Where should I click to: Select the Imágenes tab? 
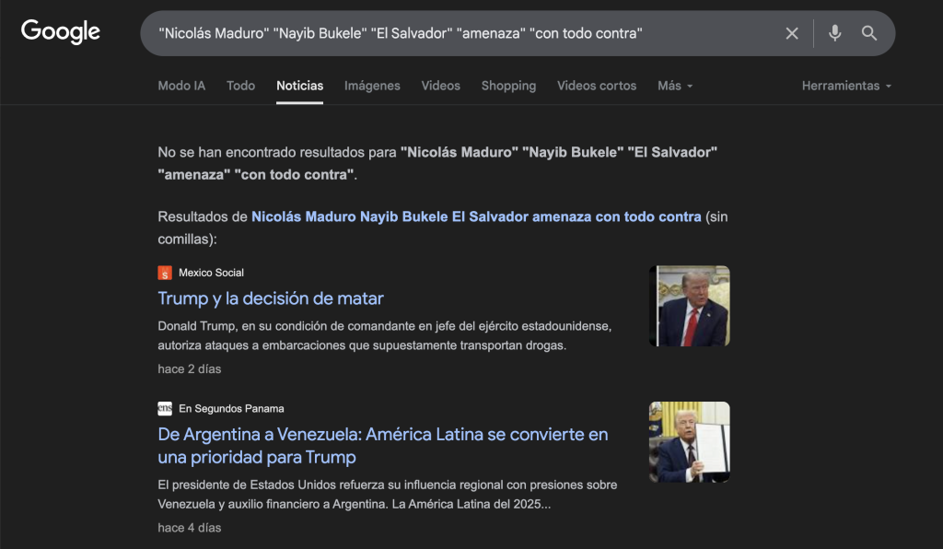372,86
